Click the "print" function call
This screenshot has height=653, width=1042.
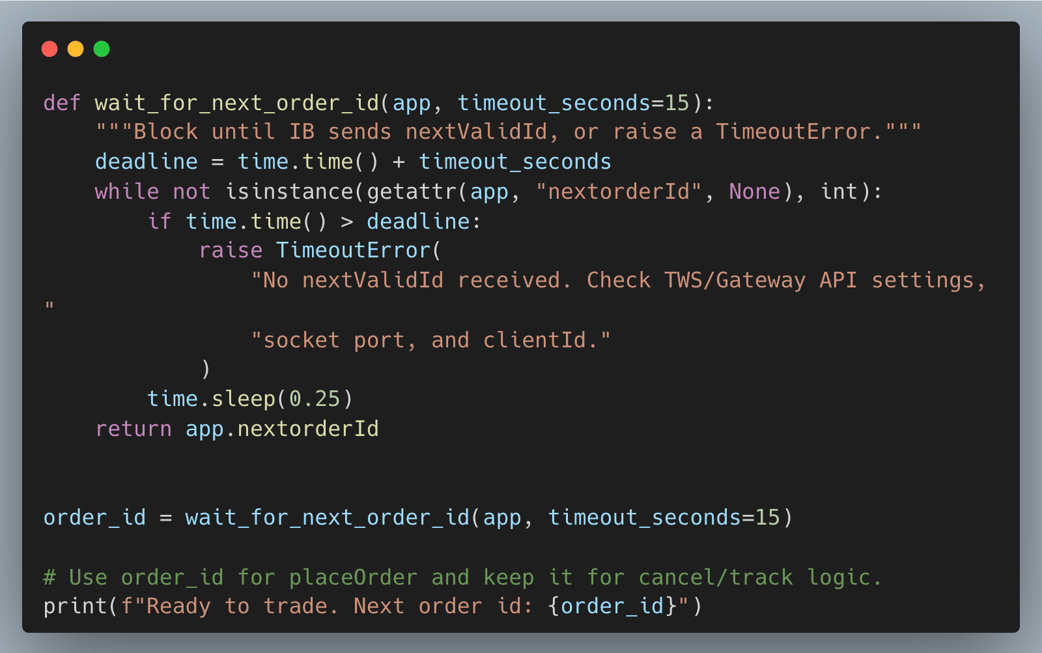[x=75, y=607]
